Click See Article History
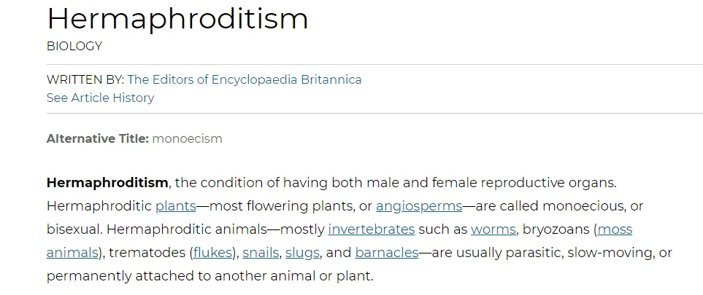 click(100, 98)
